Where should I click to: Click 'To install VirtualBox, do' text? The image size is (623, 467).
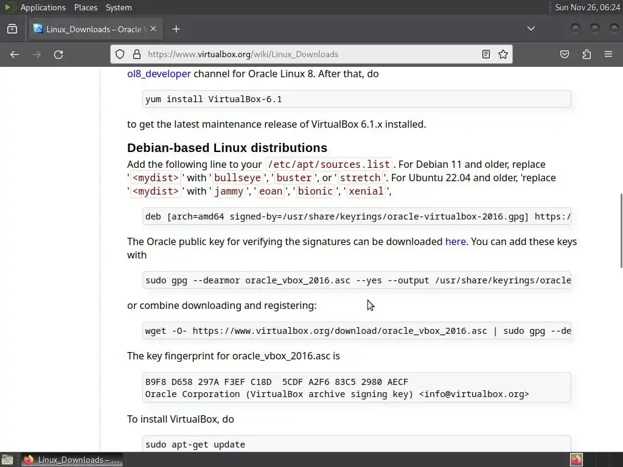coord(180,420)
